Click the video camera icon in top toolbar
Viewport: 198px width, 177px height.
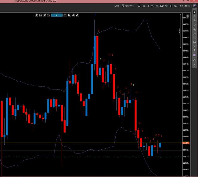point(139,6)
